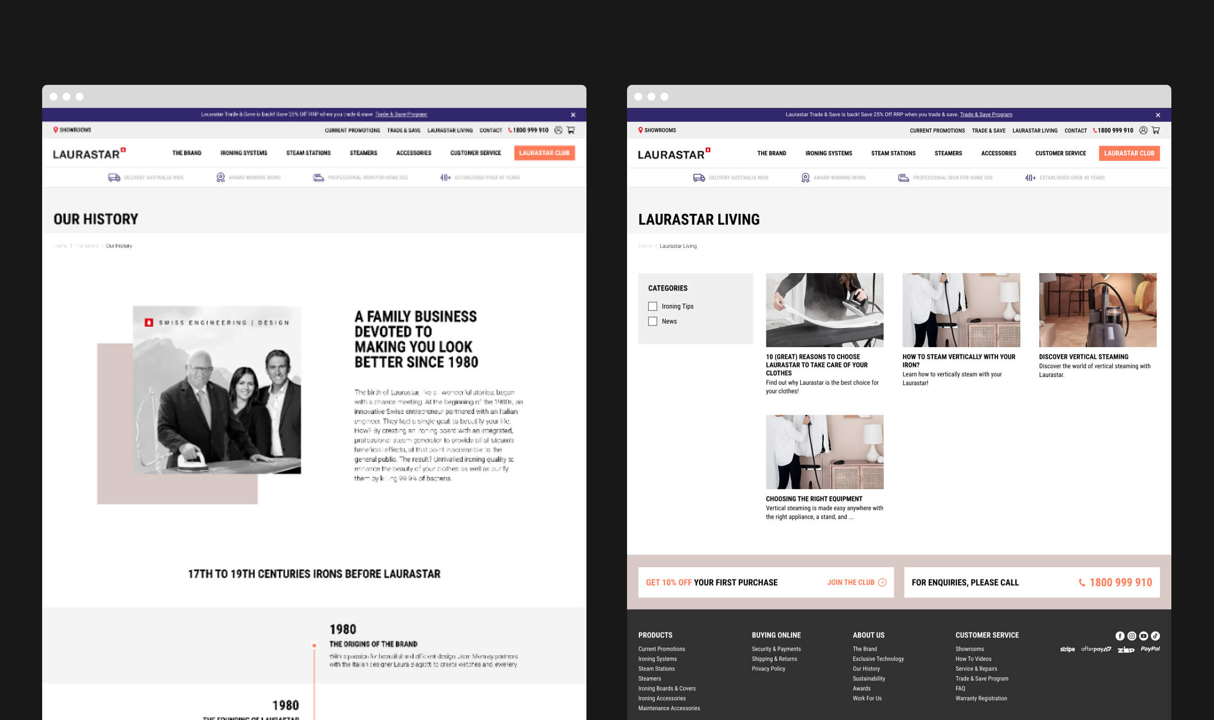
Task: Go to the Customer Service menu item
Action: pos(1060,153)
